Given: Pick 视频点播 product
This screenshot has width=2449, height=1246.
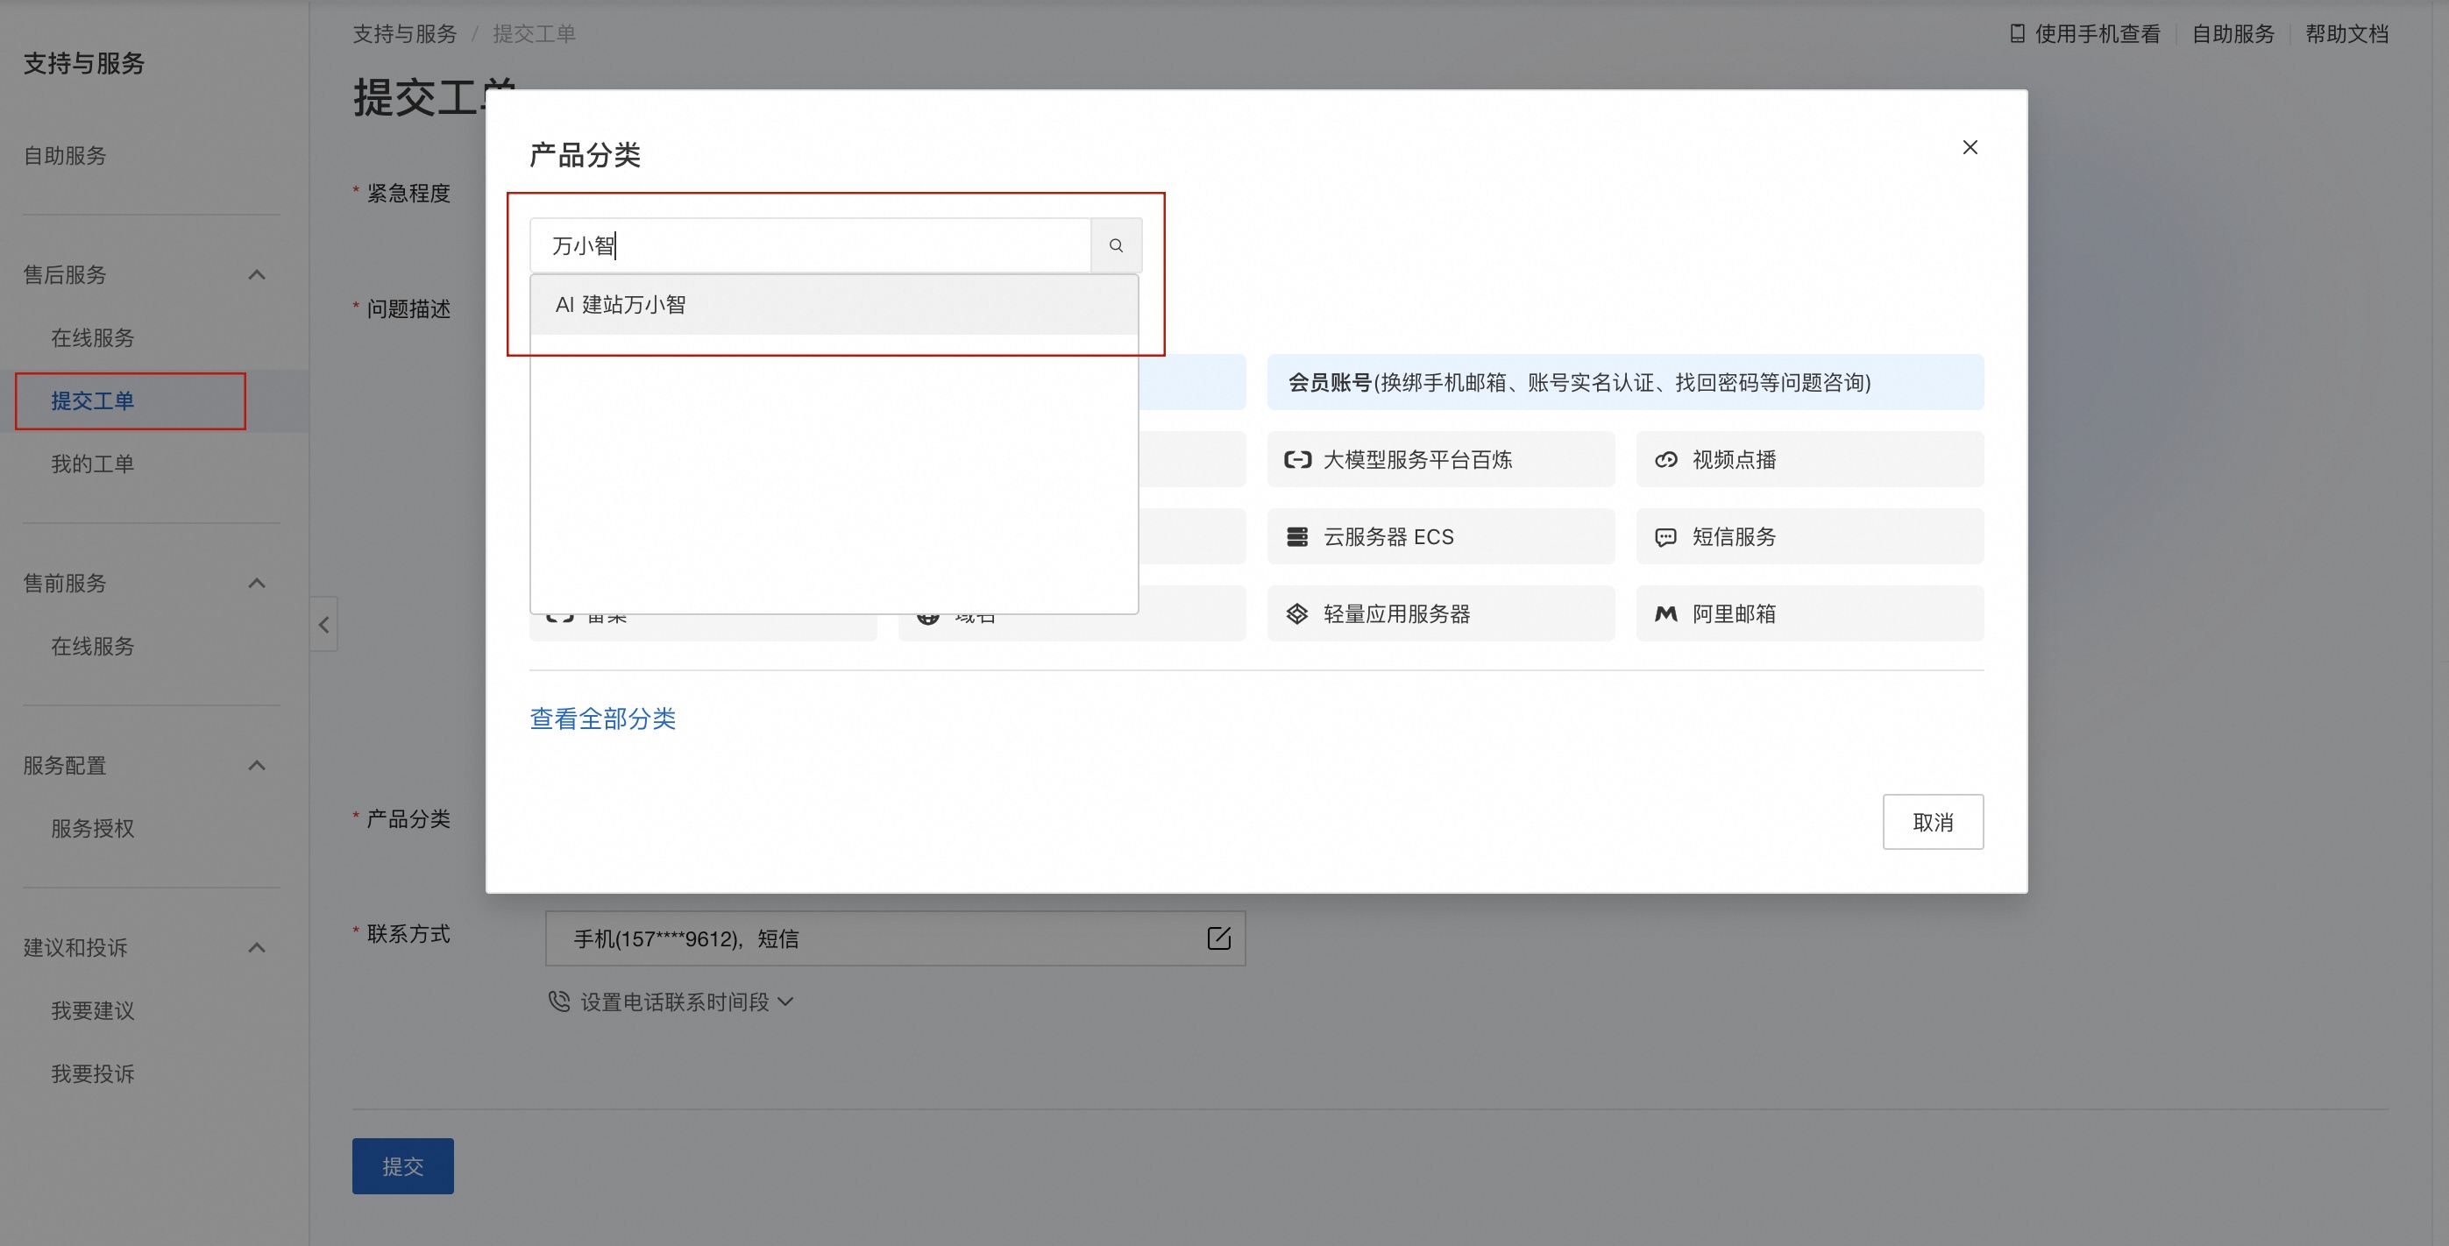Looking at the screenshot, I should point(1809,460).
